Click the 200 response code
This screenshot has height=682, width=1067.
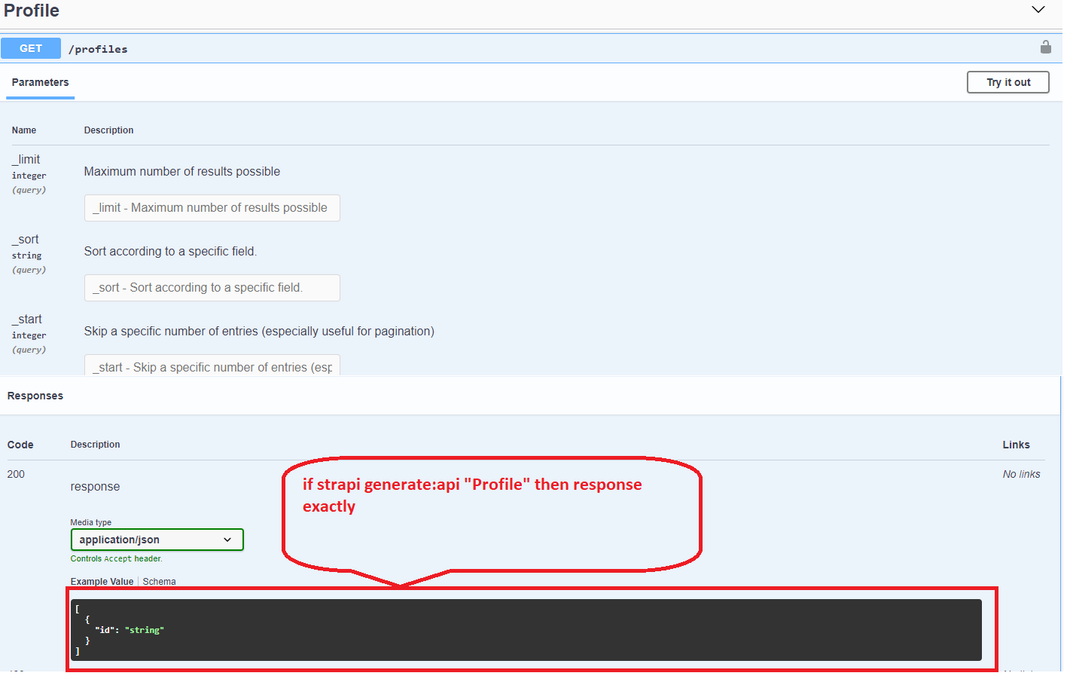(16, 474)
